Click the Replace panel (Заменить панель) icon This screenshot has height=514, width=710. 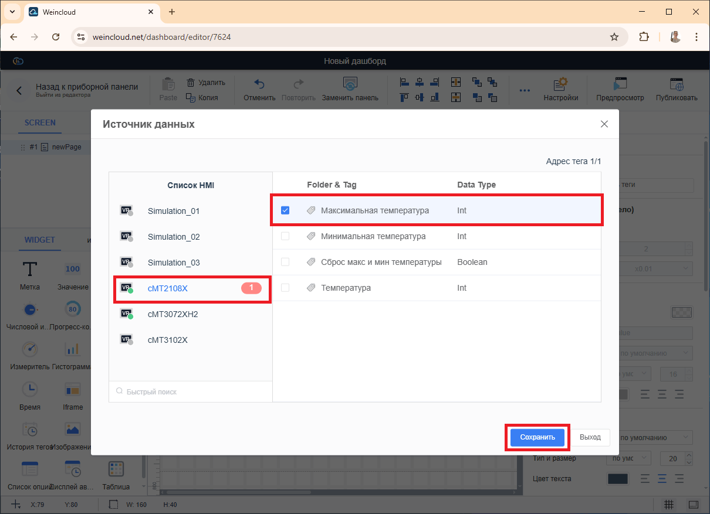(x=350, y=84)
